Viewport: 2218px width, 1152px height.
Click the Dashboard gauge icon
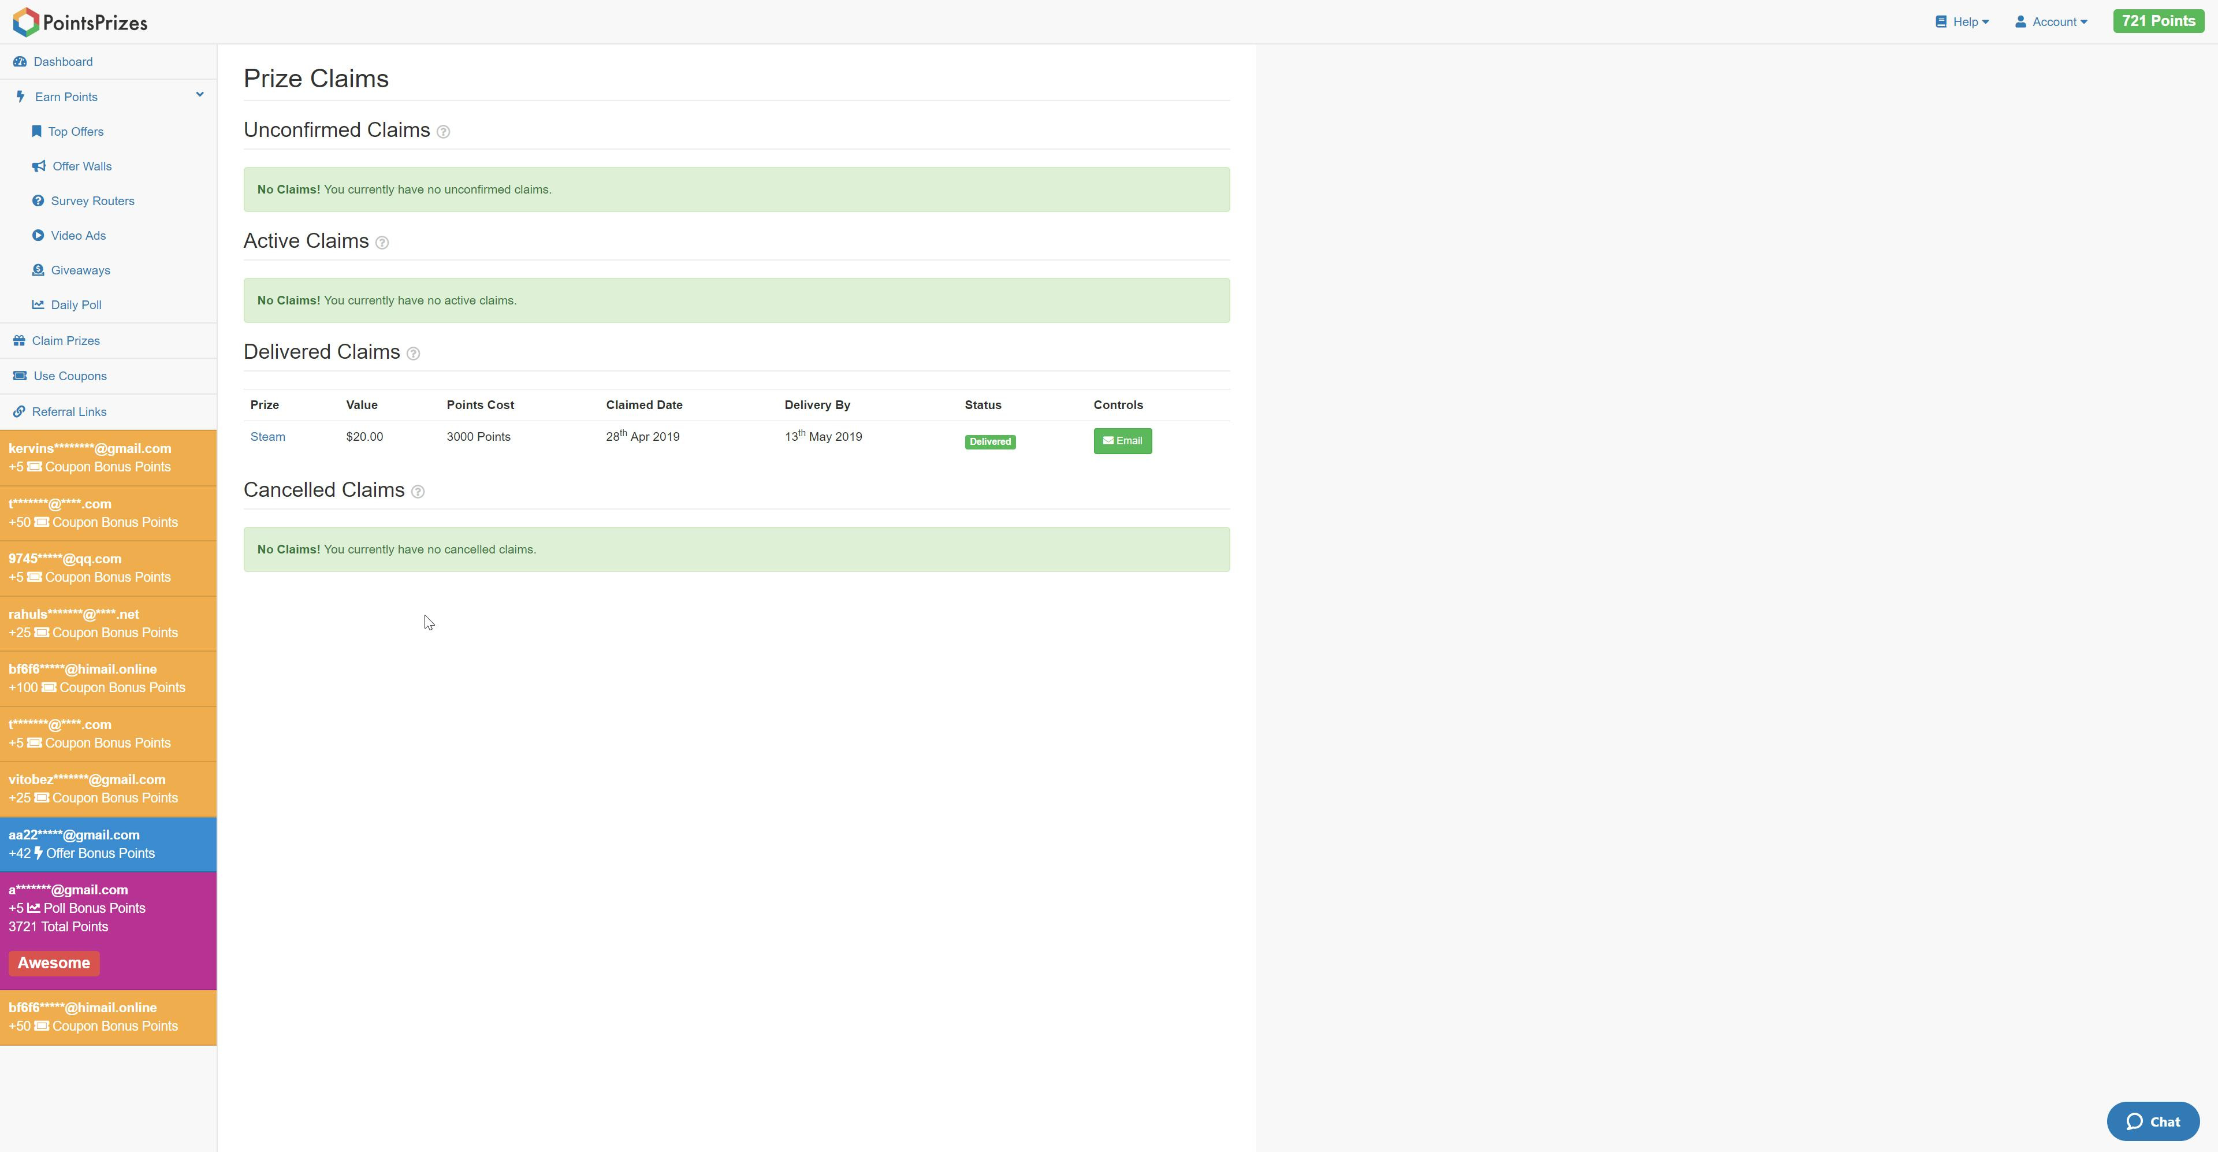tap(20, 62)
